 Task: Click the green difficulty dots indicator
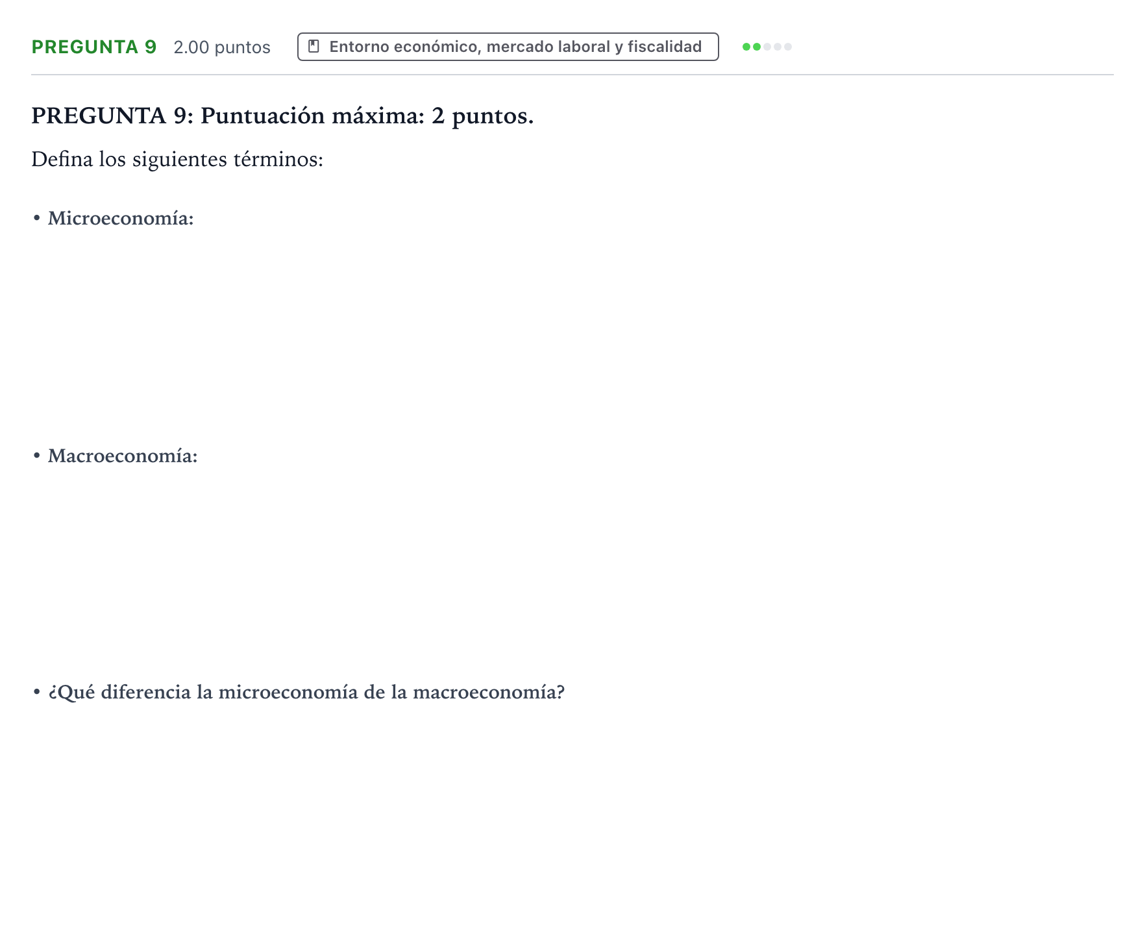tap(767, 47)
